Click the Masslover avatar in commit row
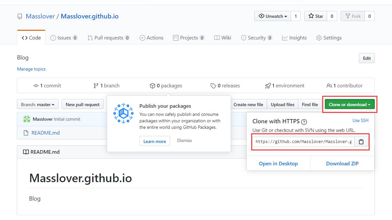392x220 pixels. [27, 119]
